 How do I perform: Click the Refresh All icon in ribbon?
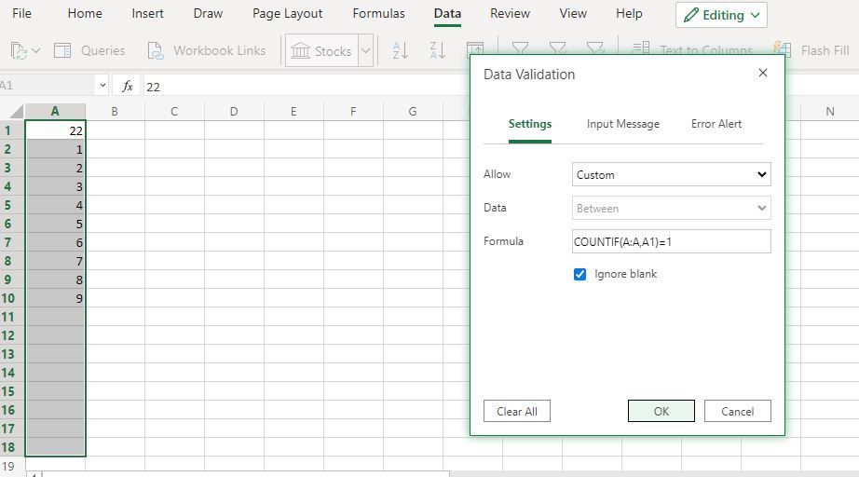[19, 51]
